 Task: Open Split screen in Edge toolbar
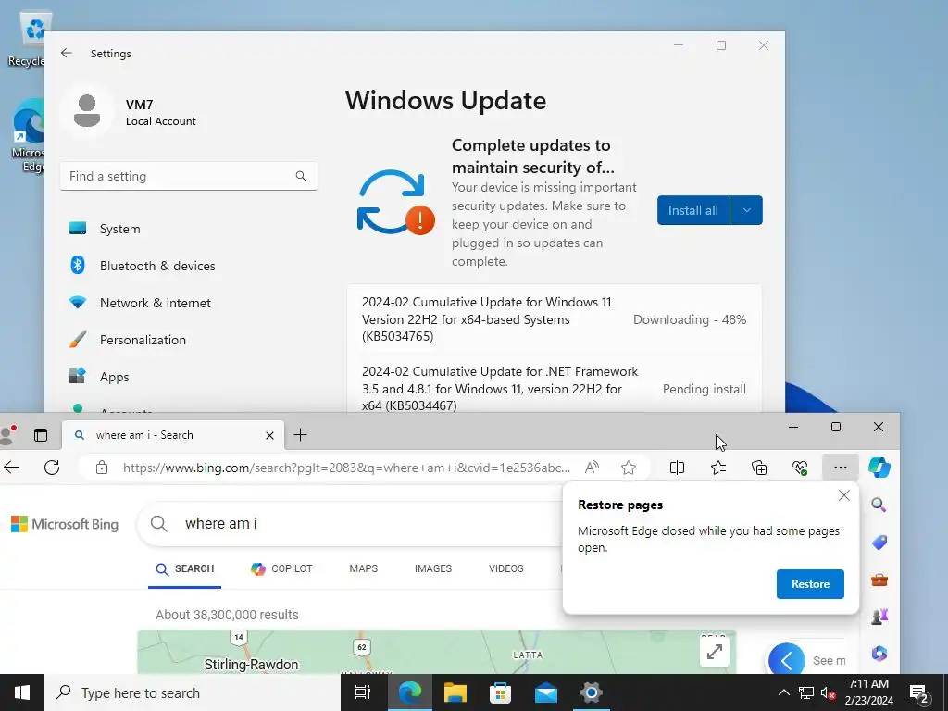[677, 468]
